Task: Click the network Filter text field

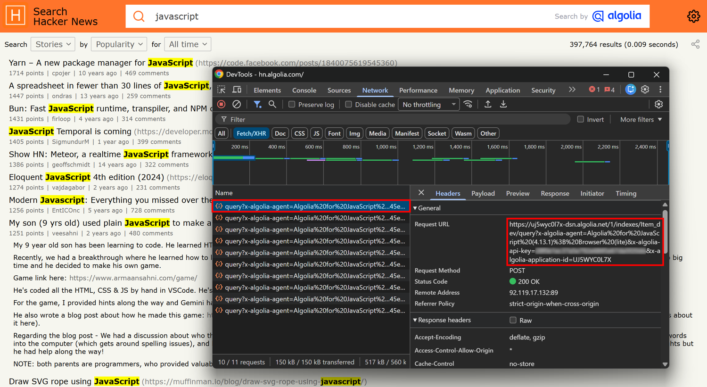Action: 394,119
